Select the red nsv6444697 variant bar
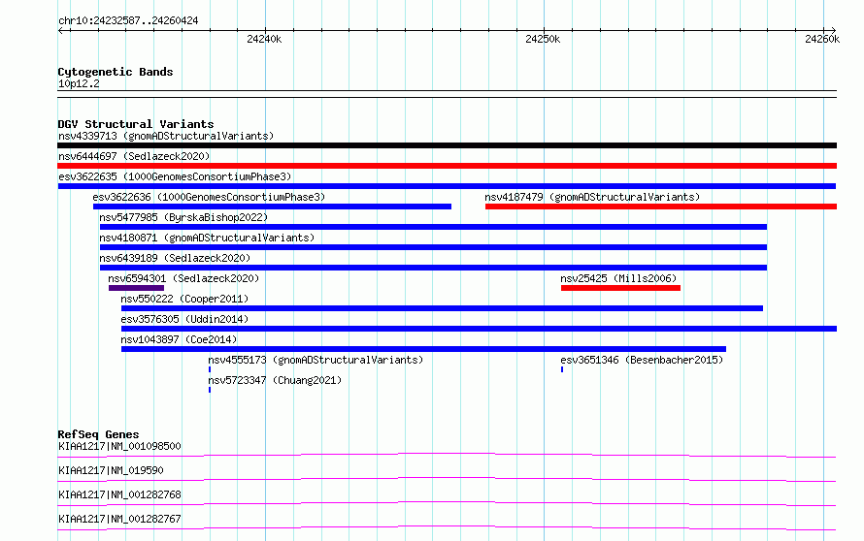 click(447, 166)
